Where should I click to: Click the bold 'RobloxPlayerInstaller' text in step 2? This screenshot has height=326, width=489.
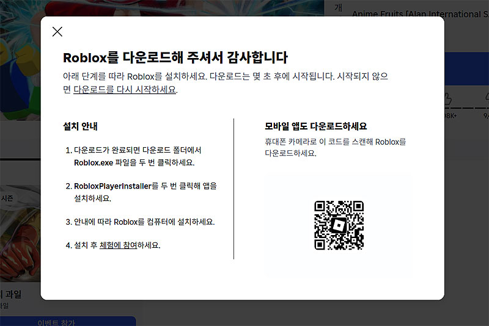(112, 186)
